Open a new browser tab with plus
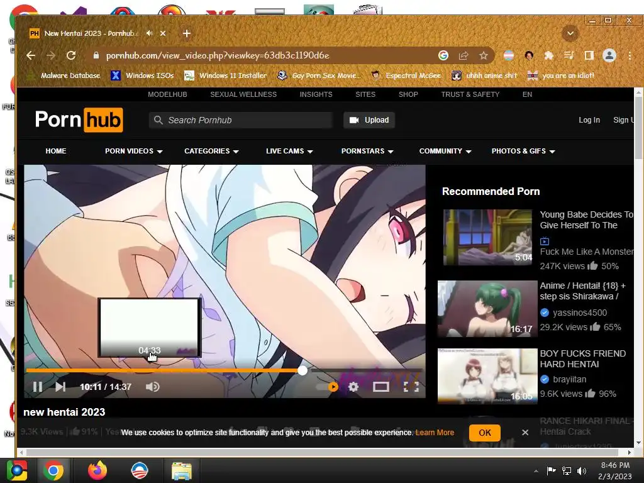644x483 pixels. tap(186, 33)
